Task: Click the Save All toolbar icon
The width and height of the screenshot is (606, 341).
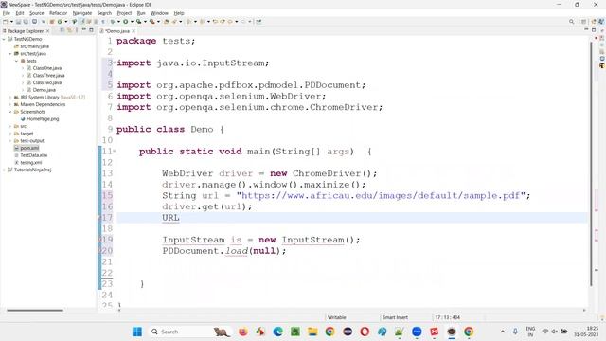Action: point(26,22)
